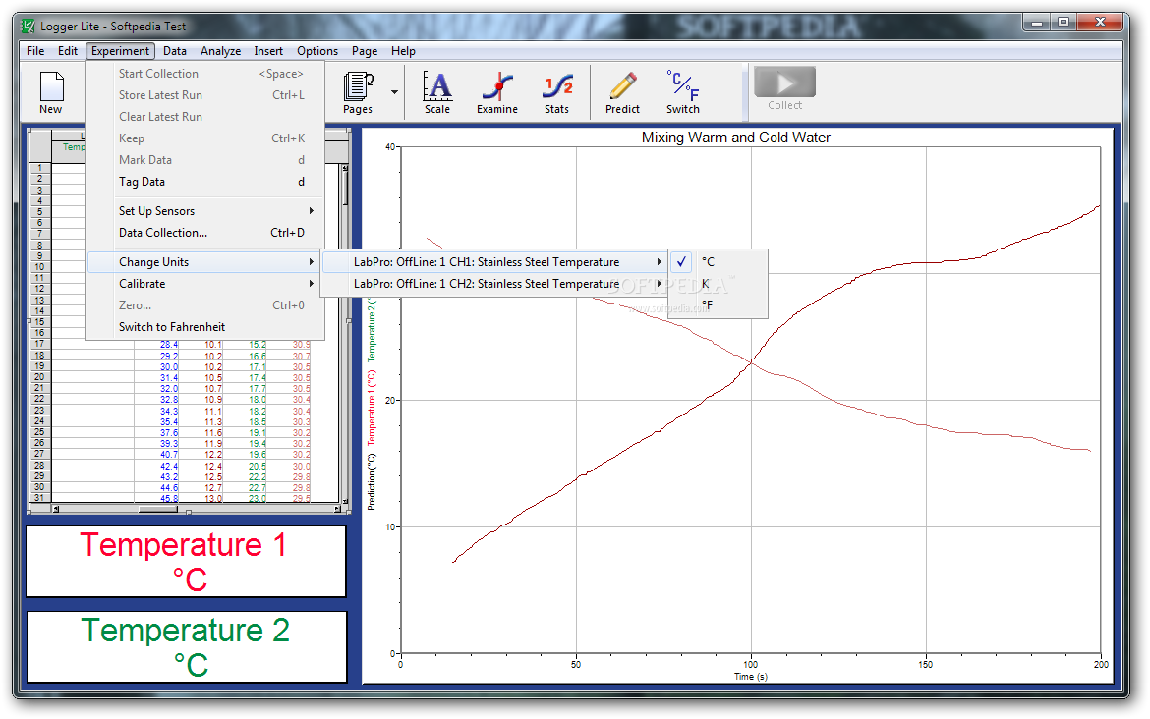Maximize the Logger Lite window
The width and height of the screenshot is (1150, 719).
(x=1064, y=23)
